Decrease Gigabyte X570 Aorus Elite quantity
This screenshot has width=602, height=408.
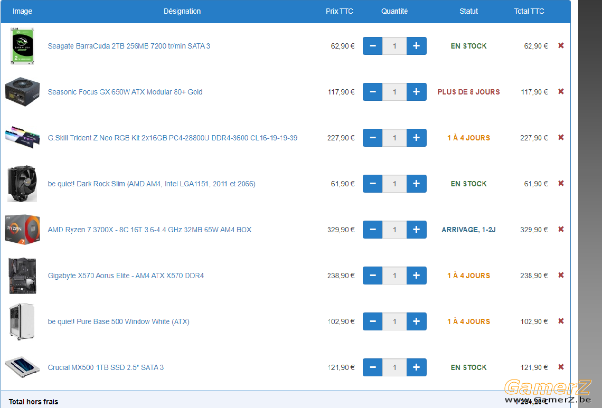coord(372,276)
